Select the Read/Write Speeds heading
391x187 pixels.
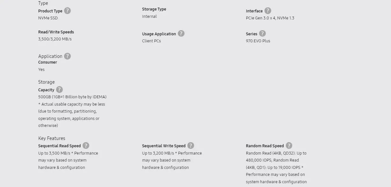click(56, 32)
